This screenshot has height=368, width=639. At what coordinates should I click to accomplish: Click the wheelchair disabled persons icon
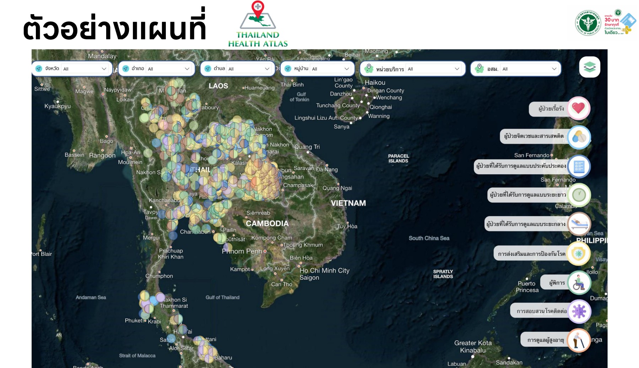[x=579, y=282]
